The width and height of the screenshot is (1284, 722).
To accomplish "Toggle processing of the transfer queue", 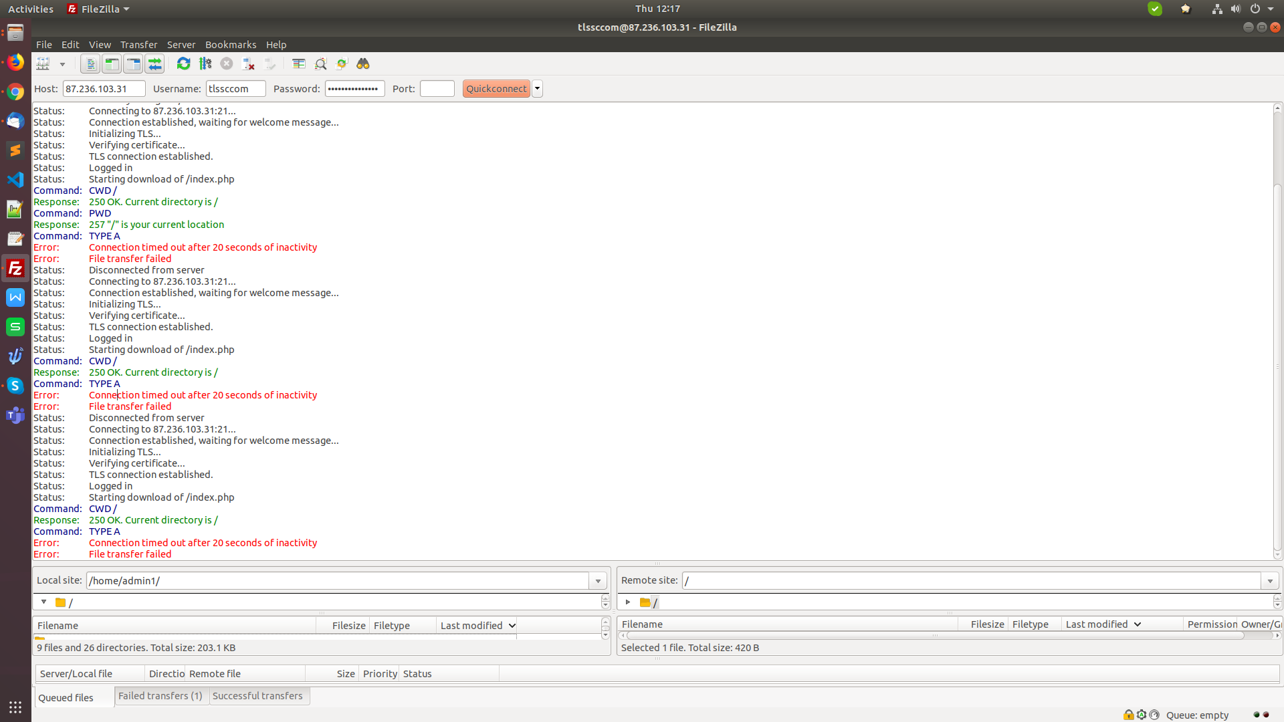I will pos(205,64).
